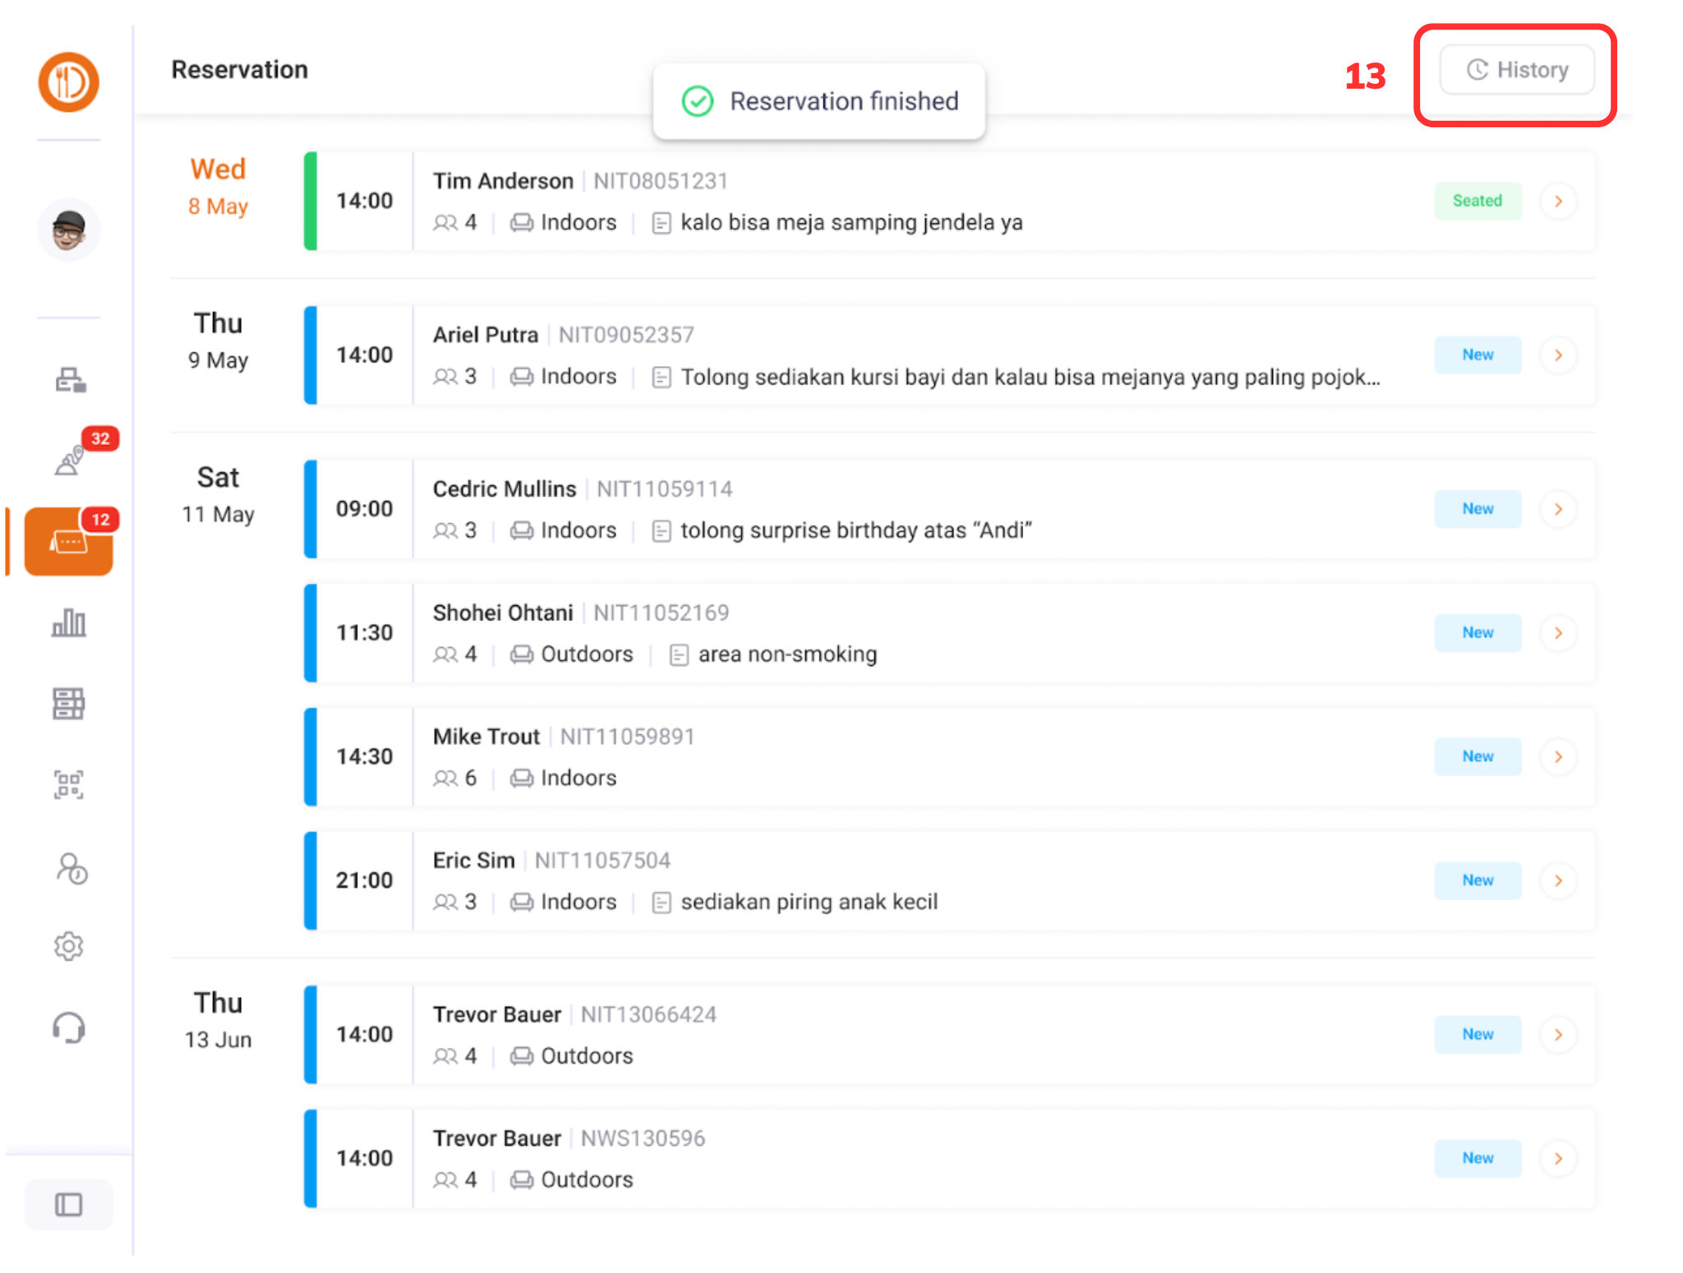Collapse the sidebar panel toggle
Image resolution: width=1683 pixels, height=1273 pixels.
[68, 1205]
